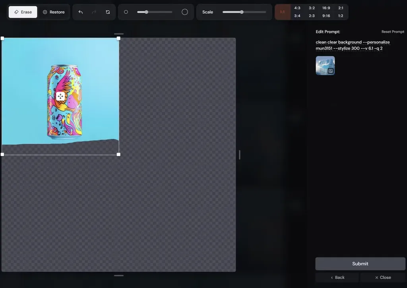Image resolution: width=407 pixels, height=288 pixels.
Task: Choose the 9:16 aspect ratio
Action: (x=326, y=16)
